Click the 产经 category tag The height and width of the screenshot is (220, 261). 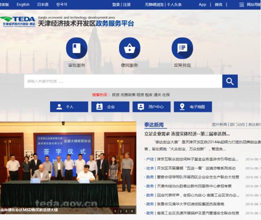pos(150,159)
